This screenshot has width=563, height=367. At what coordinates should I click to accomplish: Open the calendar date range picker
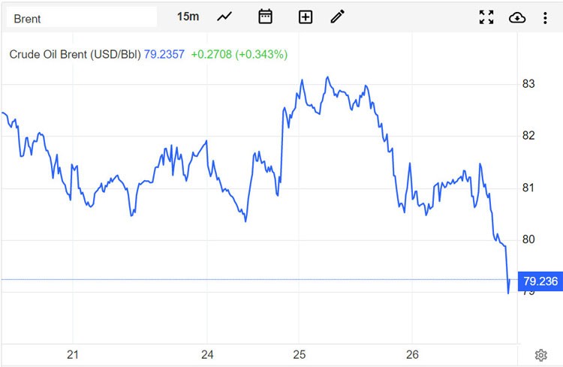(x=265, y=17)
